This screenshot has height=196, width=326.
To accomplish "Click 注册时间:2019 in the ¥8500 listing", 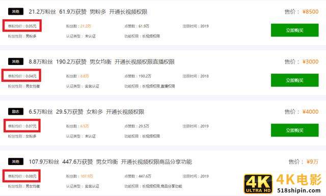I will point(196,26).
